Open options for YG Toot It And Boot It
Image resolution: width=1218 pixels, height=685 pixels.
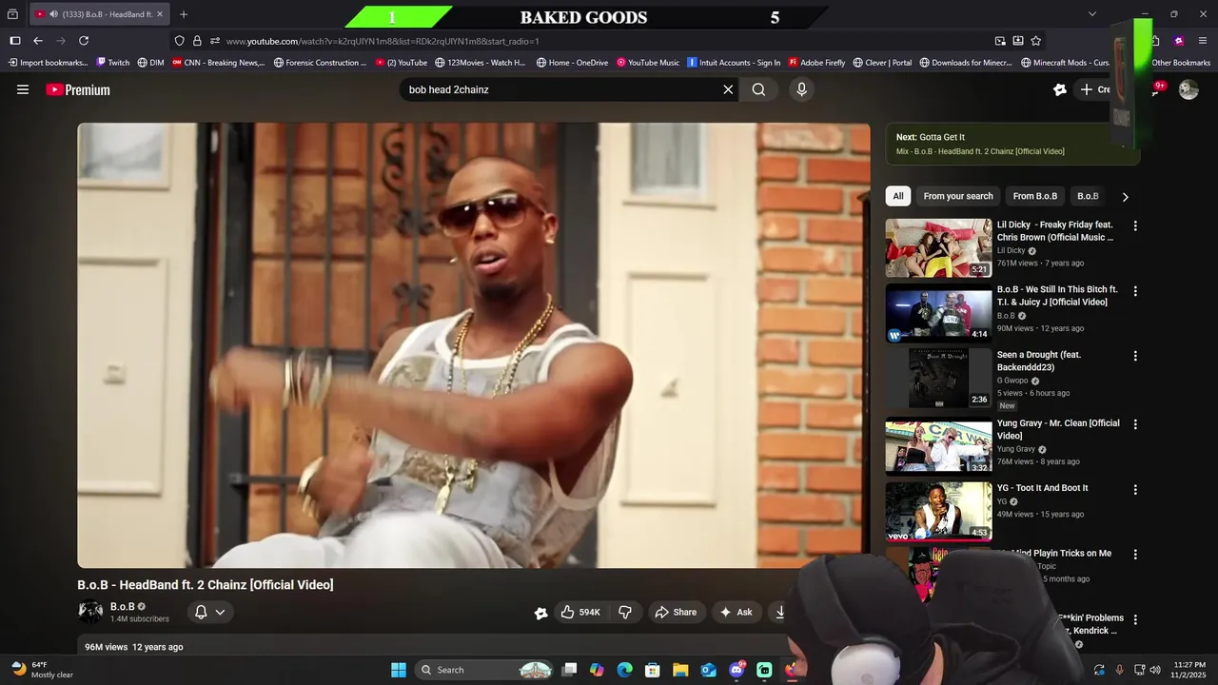click(1134, 489)
